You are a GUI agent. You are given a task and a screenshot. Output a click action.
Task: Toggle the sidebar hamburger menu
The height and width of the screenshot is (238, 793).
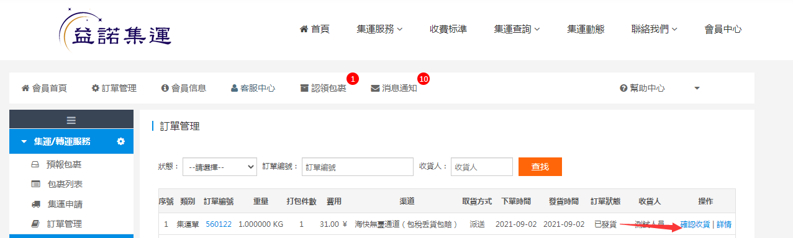pyautogui.click(x=71, y=120)
